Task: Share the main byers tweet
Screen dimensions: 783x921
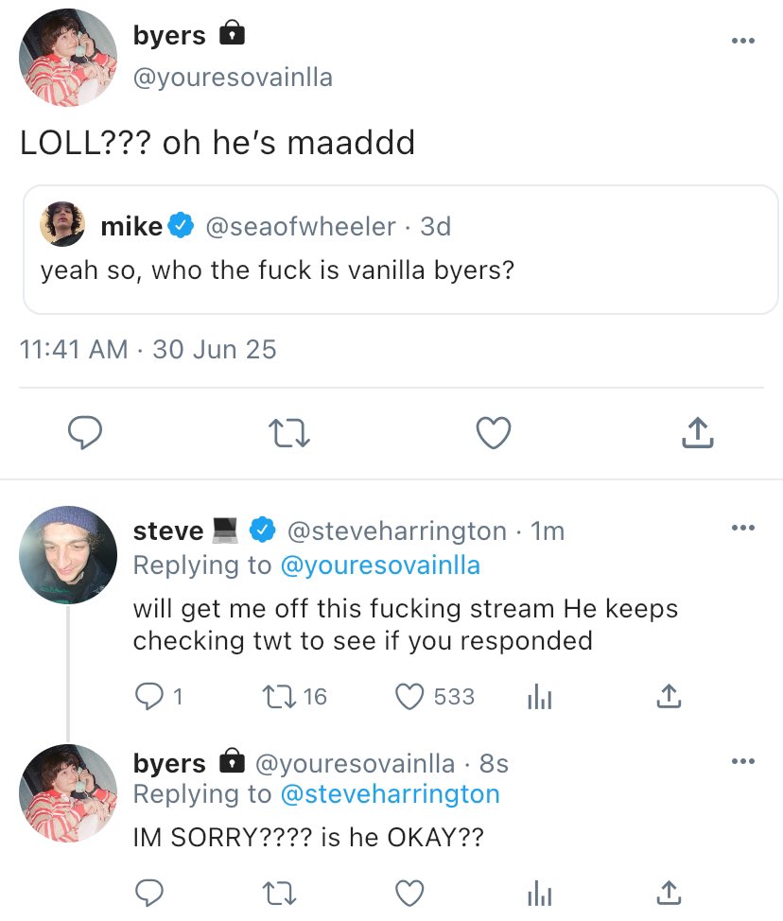Action: [x=695, y=433]
